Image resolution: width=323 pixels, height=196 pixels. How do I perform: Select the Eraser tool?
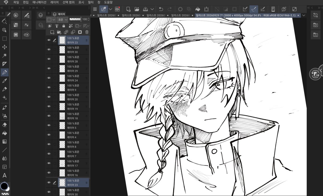click(5, 125)
